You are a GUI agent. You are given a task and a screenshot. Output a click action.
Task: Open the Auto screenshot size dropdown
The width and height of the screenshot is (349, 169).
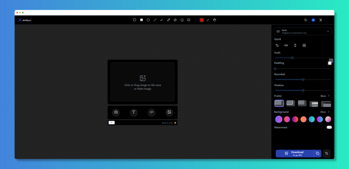(x=303, y=31)
